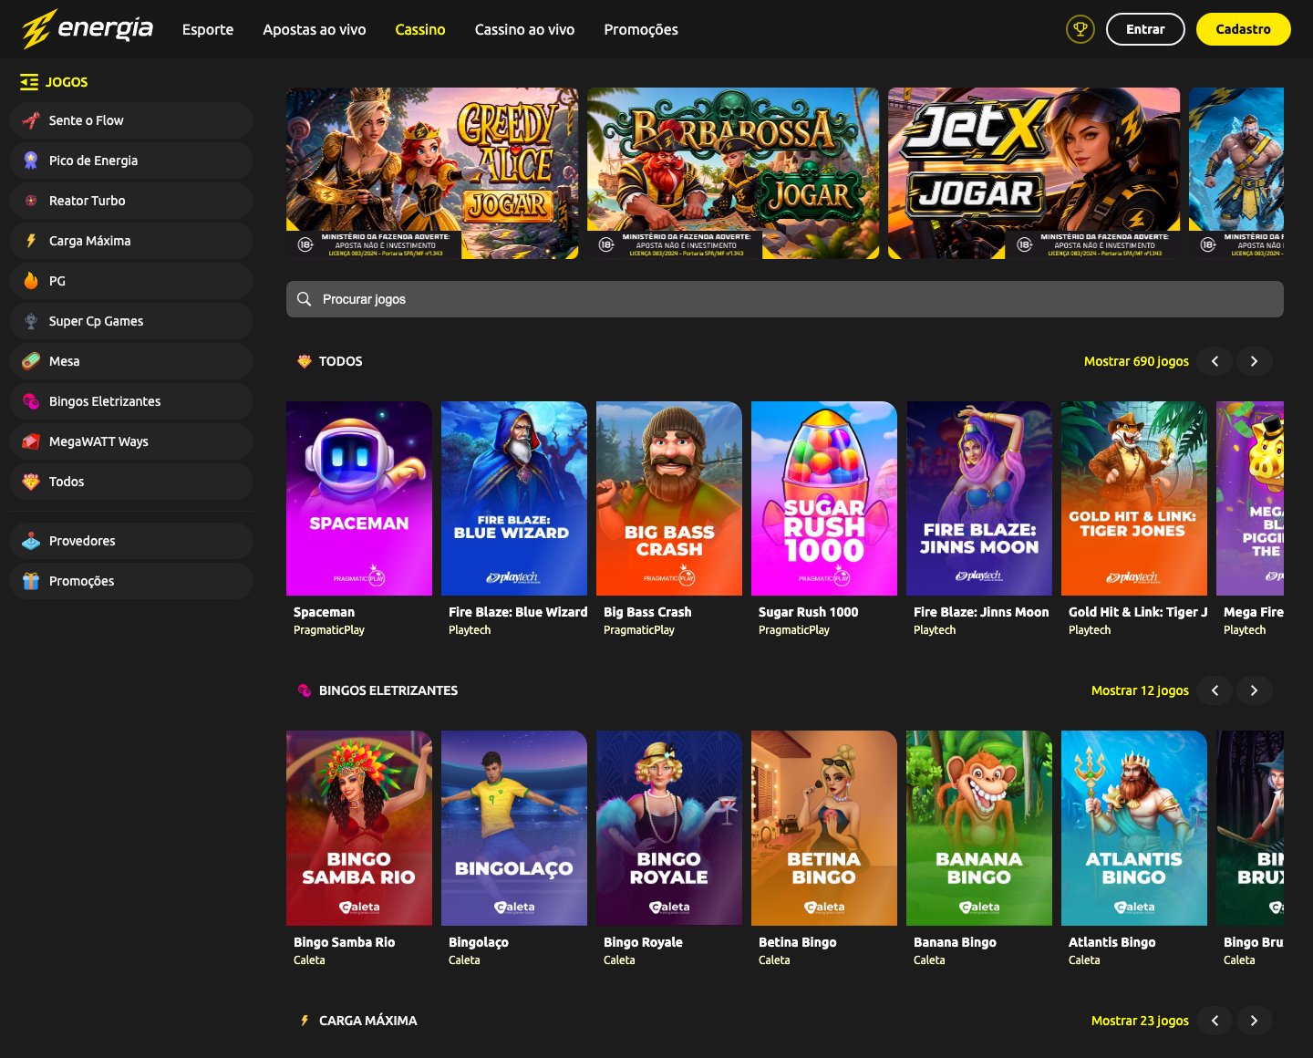Show next games in Todos section
1313x1058 pixels.
point(1254,361)
